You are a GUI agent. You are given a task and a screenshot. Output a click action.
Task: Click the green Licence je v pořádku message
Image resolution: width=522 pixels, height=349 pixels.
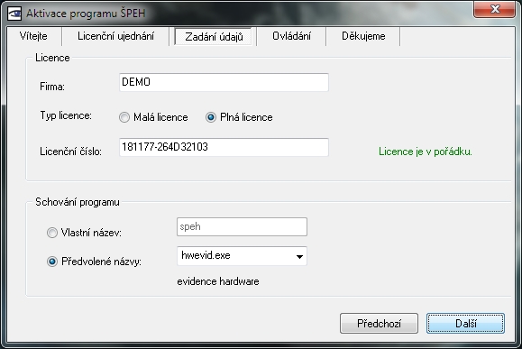click(x=426, y=152)
